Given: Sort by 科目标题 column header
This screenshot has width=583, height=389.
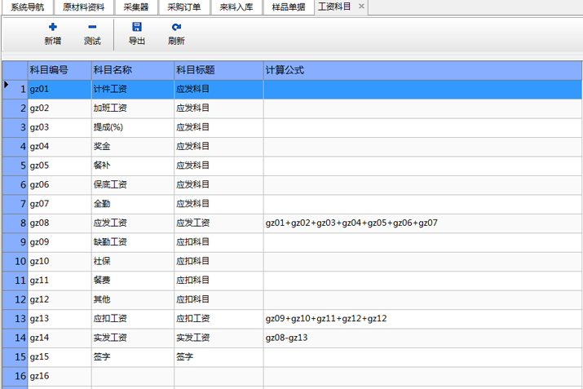Looking at the screenshot, I should (219, 70).
